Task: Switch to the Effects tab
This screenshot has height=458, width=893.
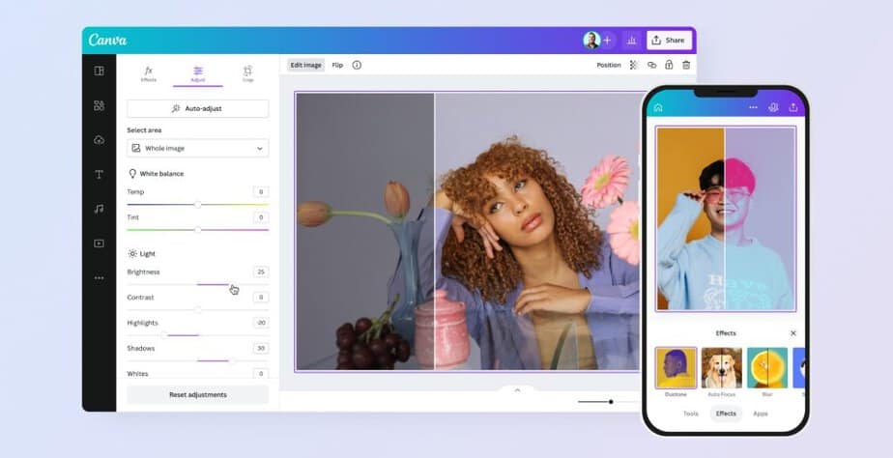Action: point(148,73)
